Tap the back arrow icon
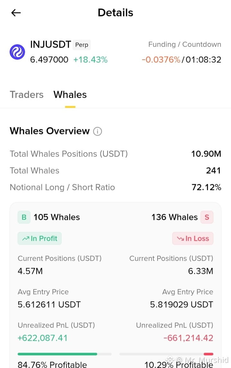Viewport: 231px width, 368px height. point(16,13)
